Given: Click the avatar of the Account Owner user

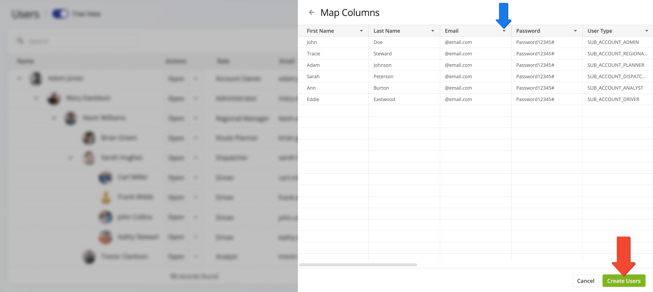Looking at the screenshot, I should [x=36, y=78].
